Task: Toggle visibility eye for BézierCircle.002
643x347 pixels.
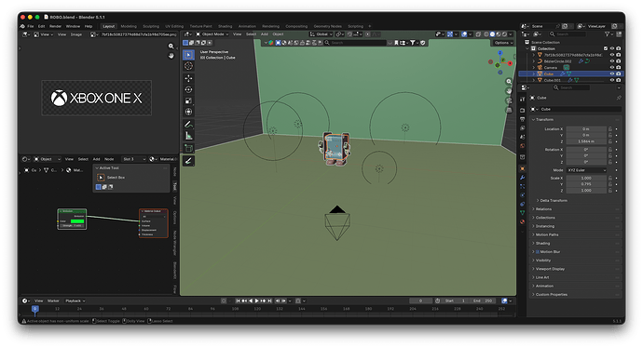Action: point(612,61)
